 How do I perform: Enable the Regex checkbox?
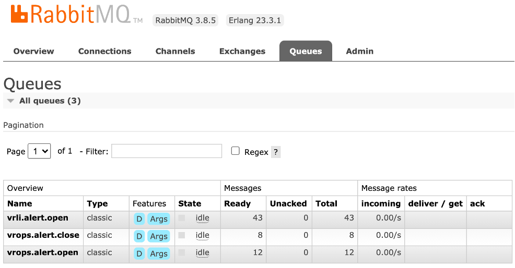click(x=235, y=151)
